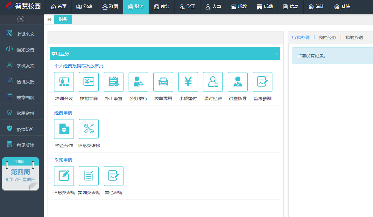Screen dimensions: 373x217
Task: Open the 培训会议 reimbursement icon
Action: pos(64,82)
